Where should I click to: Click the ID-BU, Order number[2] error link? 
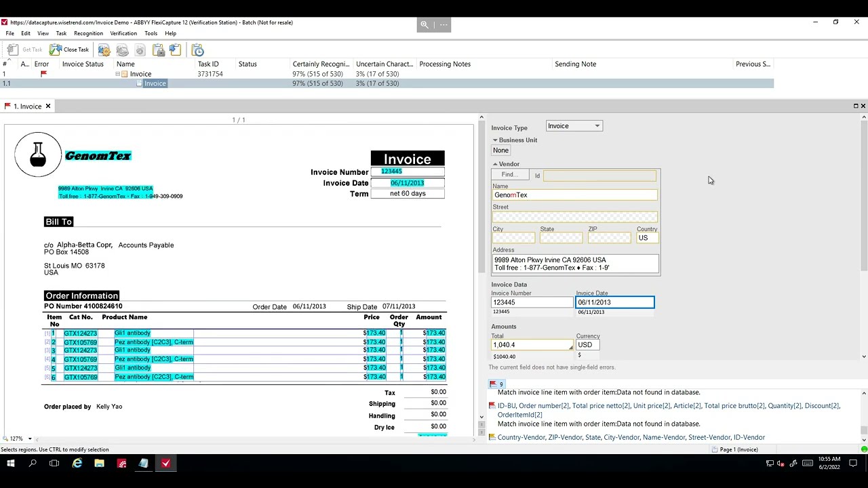tap(669, 410)
